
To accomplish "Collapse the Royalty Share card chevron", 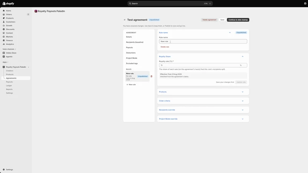I will 243,57.
